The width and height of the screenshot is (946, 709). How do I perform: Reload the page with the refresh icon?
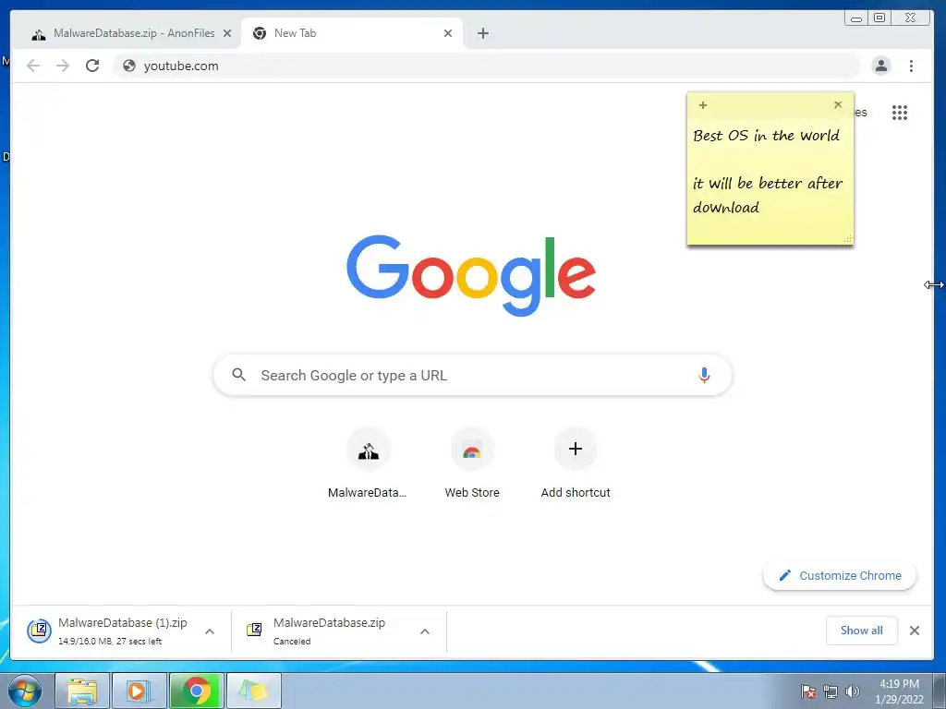pos(92,66)
